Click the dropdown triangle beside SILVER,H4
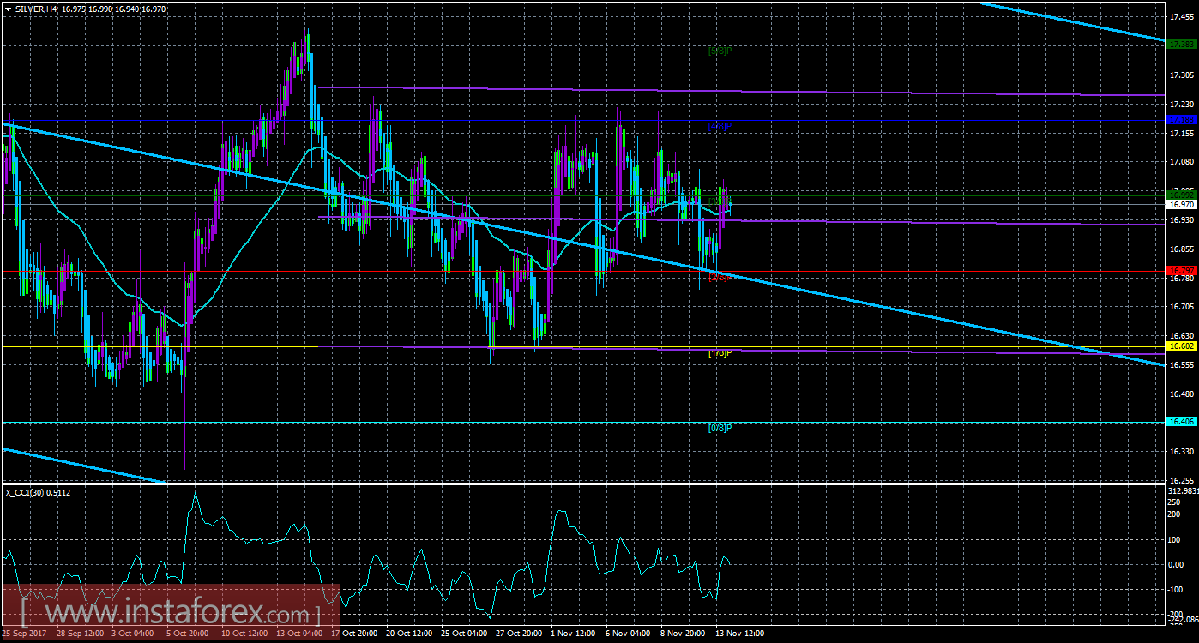Image resolution: width=1199 pixels, height=643 pixels. click(7, 9)
